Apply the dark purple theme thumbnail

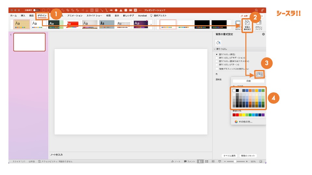tap(141, 24)
